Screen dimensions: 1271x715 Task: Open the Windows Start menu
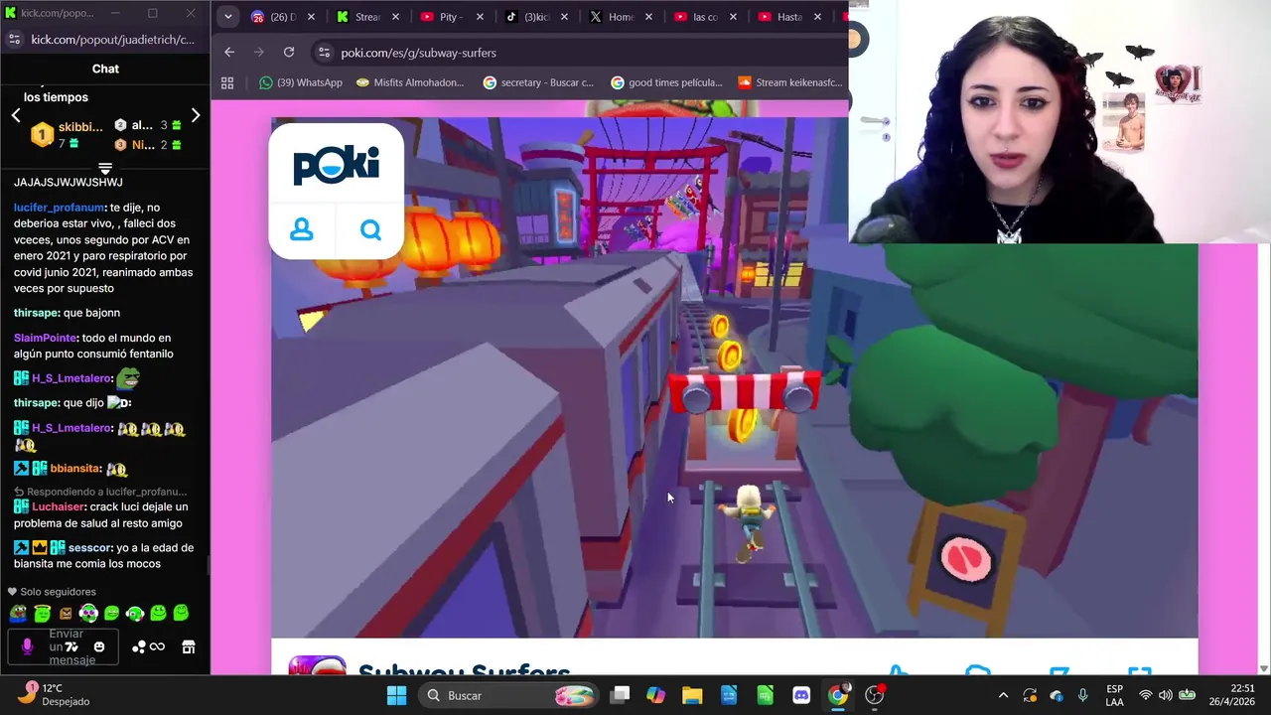point(396,695)
